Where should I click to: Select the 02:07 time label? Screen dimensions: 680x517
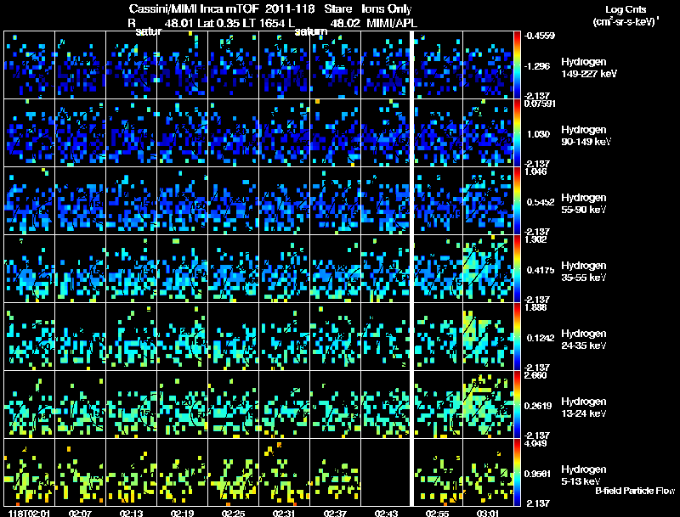pos(80,513)
